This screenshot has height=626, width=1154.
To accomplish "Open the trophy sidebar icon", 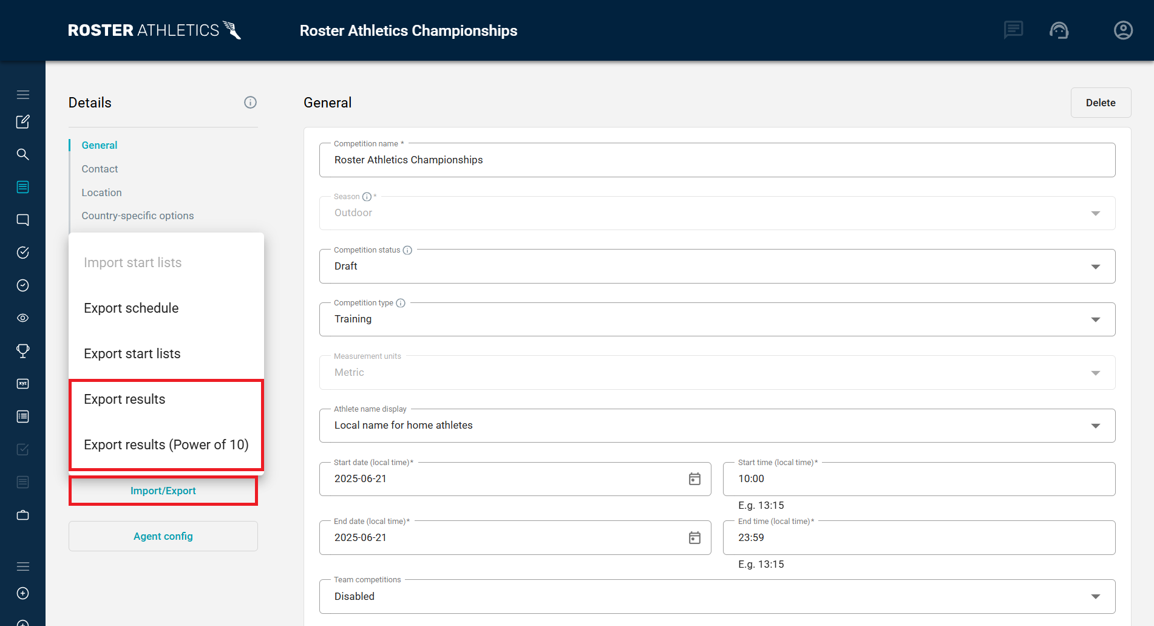I will 23,351.
